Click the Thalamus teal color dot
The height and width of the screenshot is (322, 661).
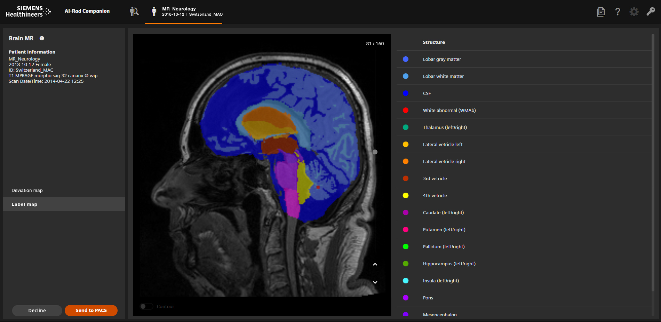pos(406,127)
